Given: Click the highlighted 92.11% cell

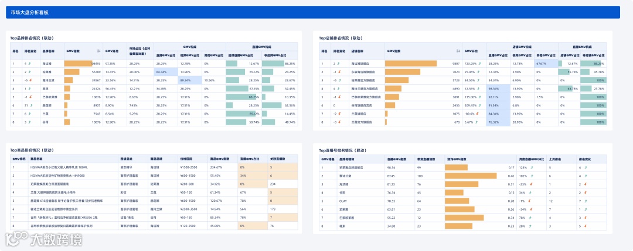Looking at the screenshot, I should click(x=498, y=97).
